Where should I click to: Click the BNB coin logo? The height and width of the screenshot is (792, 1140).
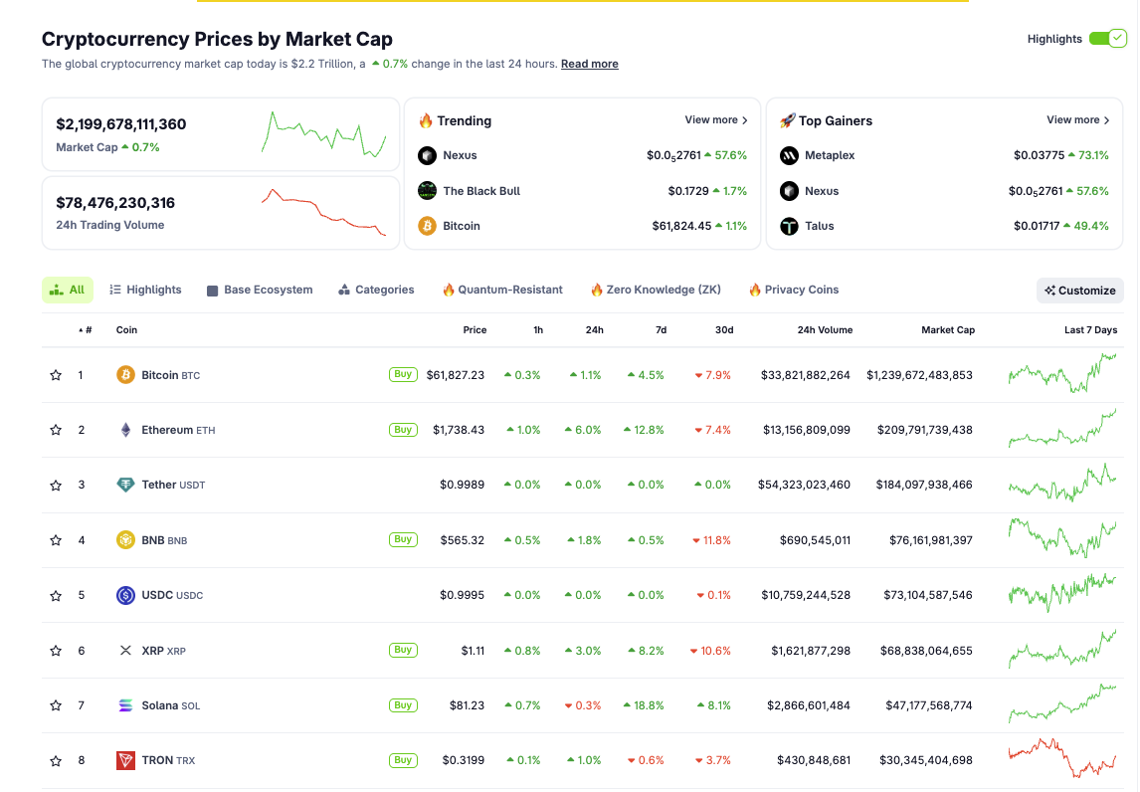(125, 539)
